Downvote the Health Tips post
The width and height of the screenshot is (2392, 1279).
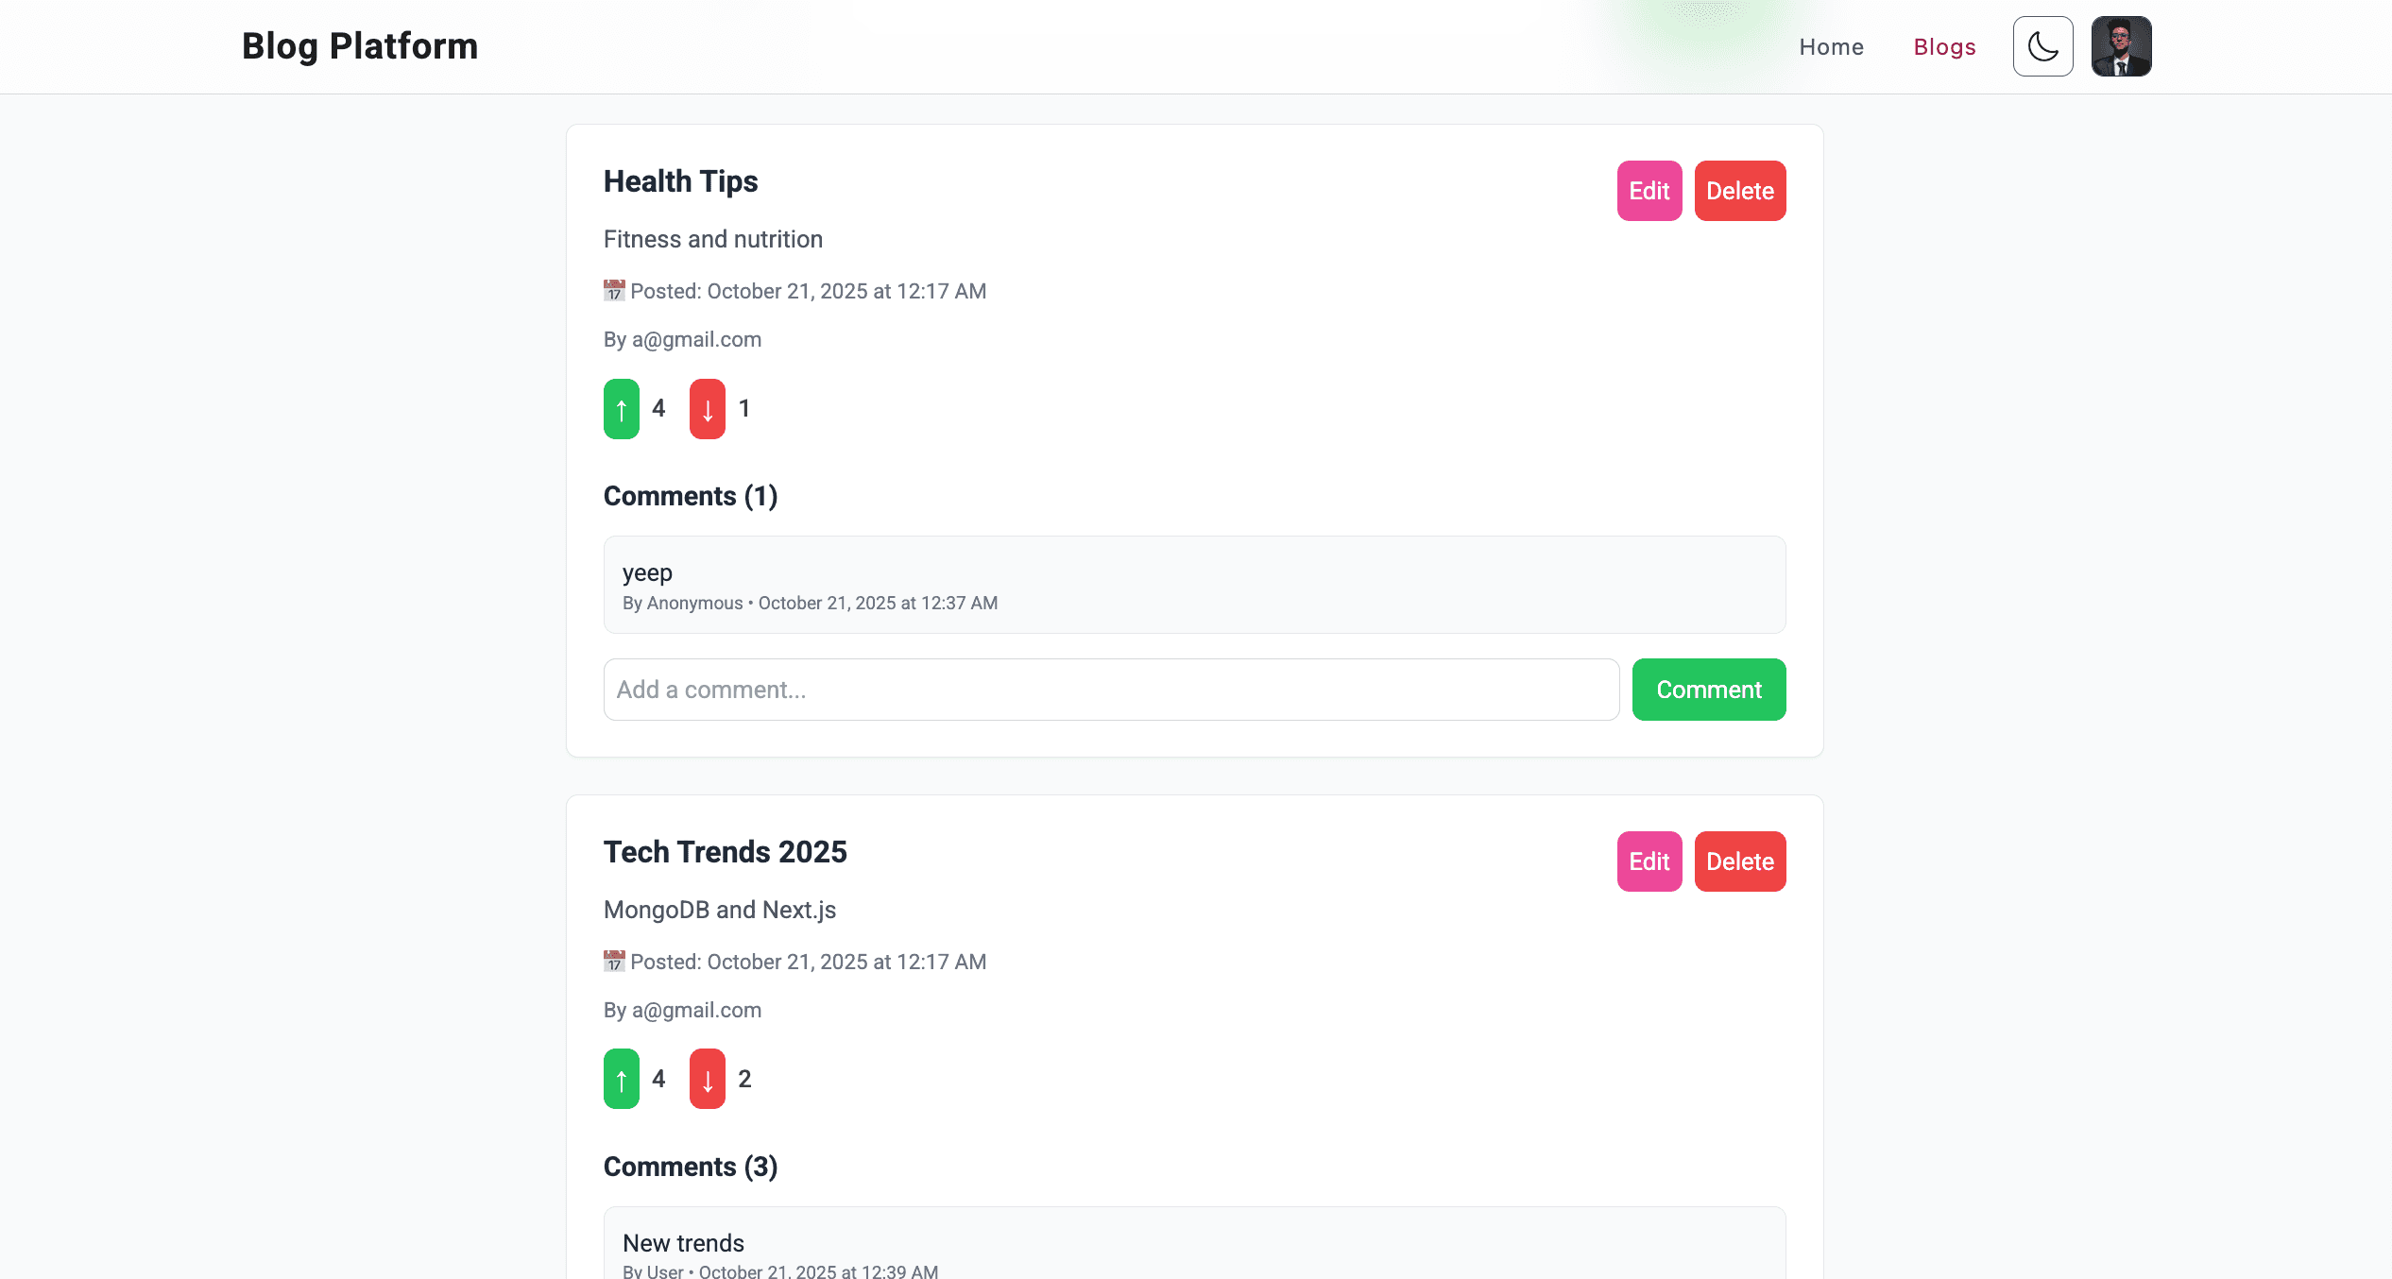coord(707,409)
